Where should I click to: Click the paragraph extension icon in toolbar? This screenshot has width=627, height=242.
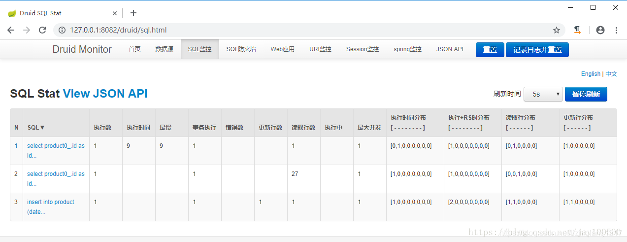click(577, 30)
